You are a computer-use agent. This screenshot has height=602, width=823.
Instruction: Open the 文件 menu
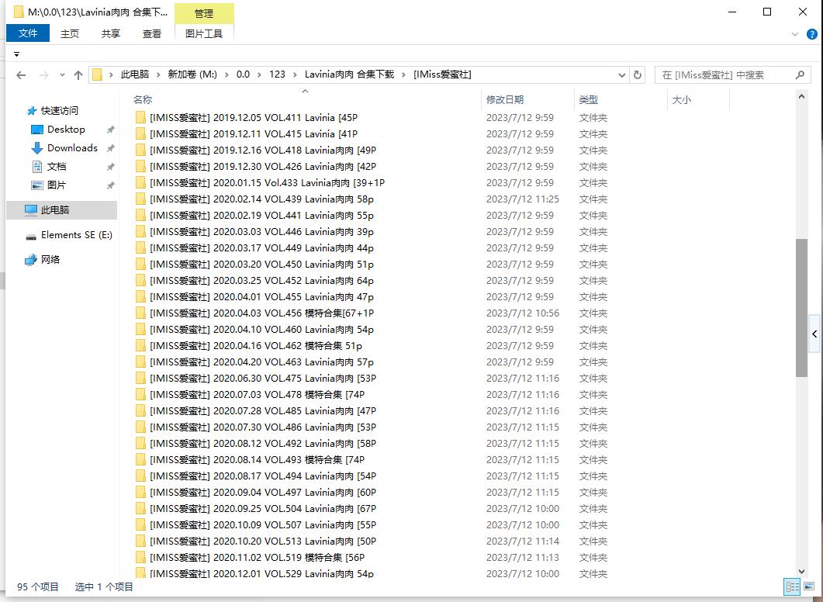tap(28, 33)
